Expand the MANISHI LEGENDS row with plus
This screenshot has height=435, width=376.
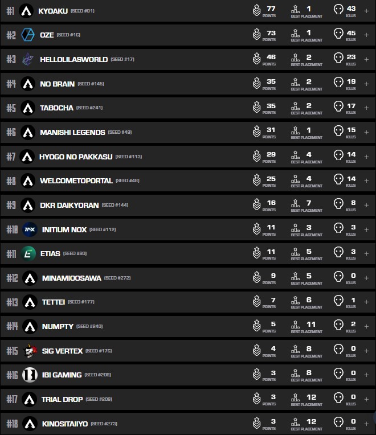(x=366, y=132)
